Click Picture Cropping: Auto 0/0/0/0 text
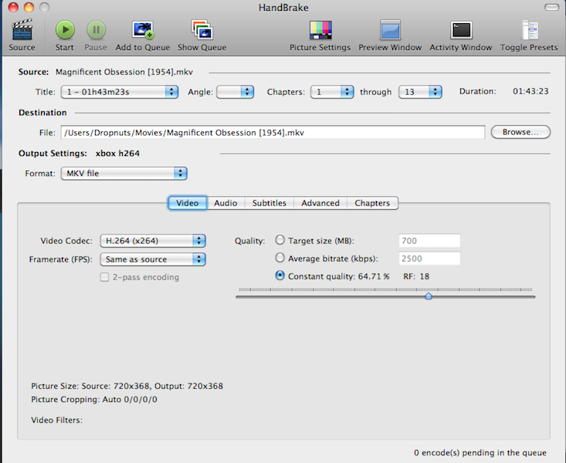This screenshot has width=566, height=463. 94,400
